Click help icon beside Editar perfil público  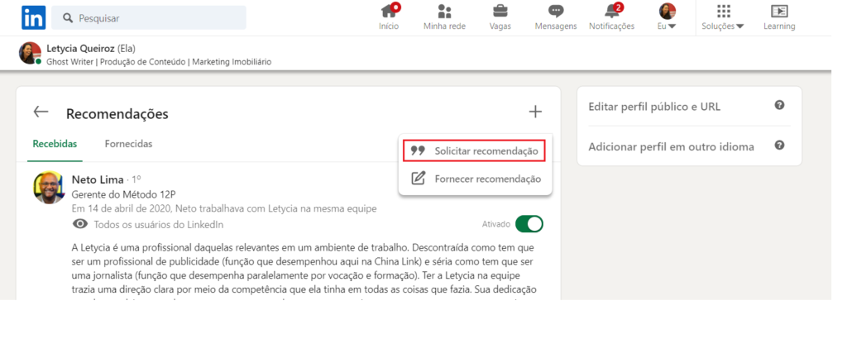click(x=779, y=105)
